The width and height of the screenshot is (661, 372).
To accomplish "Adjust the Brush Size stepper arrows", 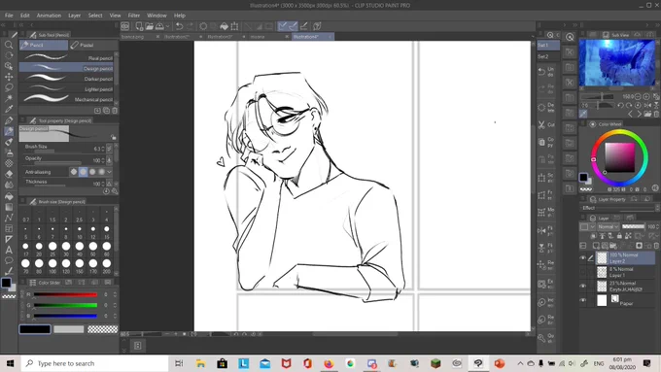I will click(103, 149).
